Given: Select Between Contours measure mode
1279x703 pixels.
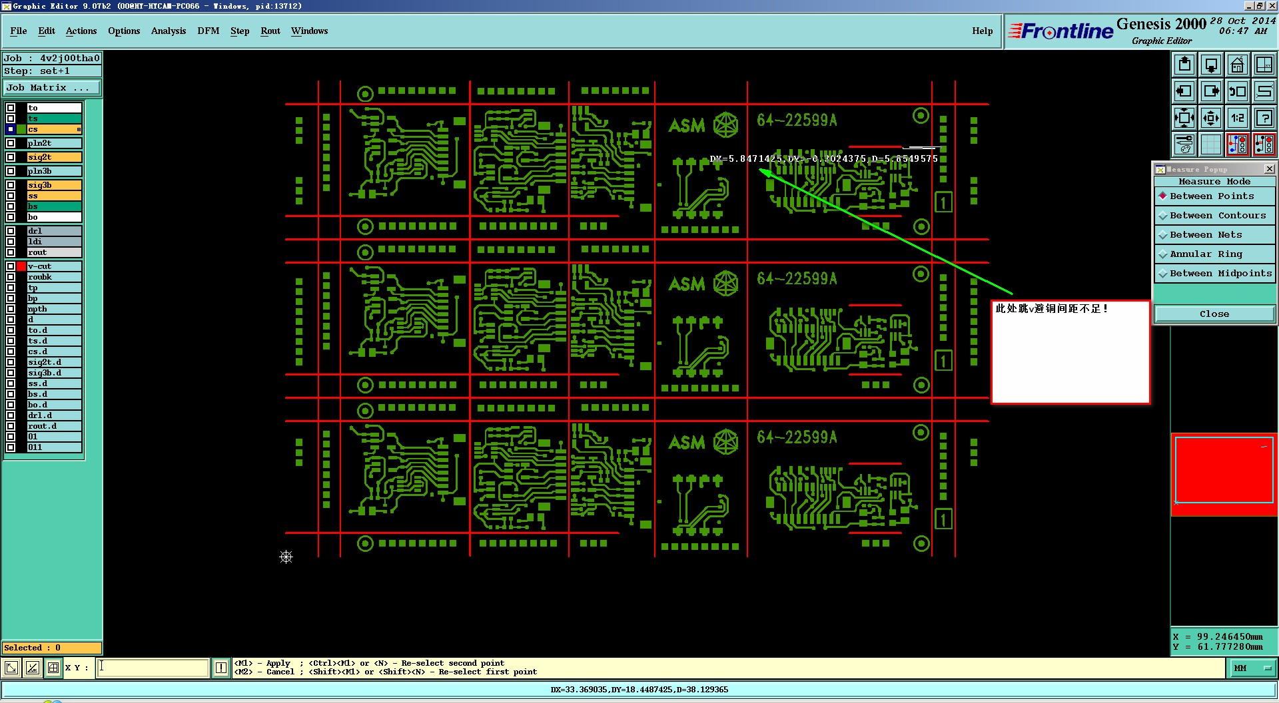Looking at the screenshot, I should point(1214,216).
